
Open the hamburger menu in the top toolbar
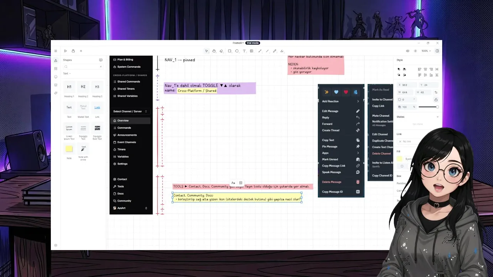coord(55,51)
